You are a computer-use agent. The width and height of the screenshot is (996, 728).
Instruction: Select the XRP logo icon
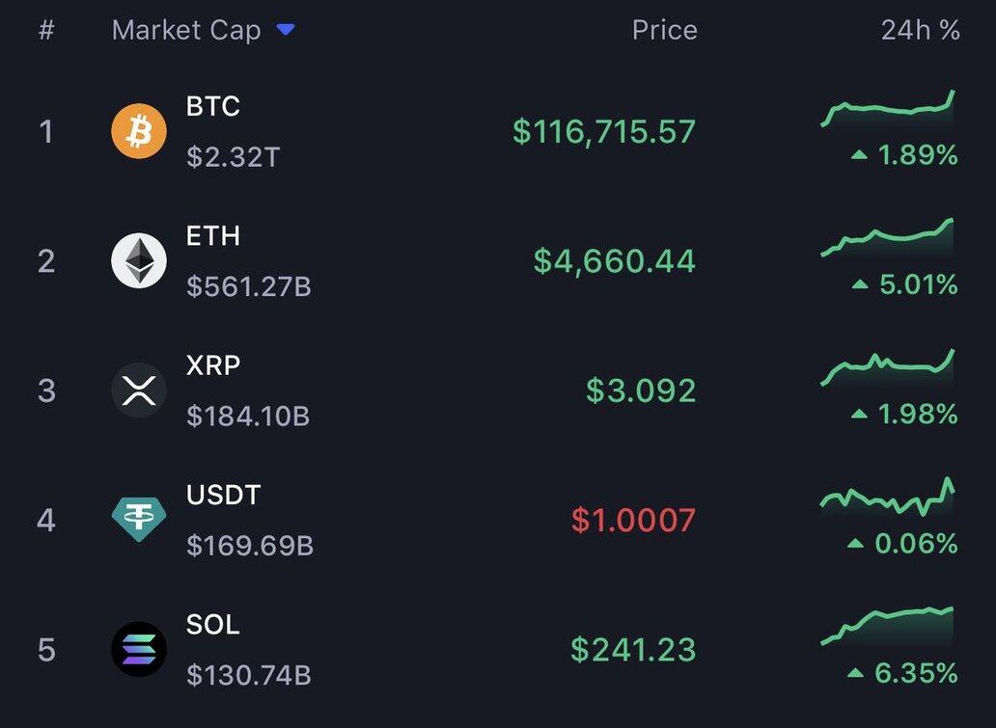(139, 391)
